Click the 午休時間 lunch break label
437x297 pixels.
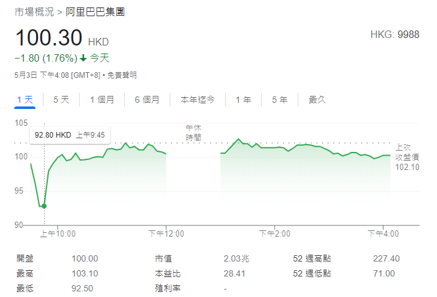tap(193, 132)
